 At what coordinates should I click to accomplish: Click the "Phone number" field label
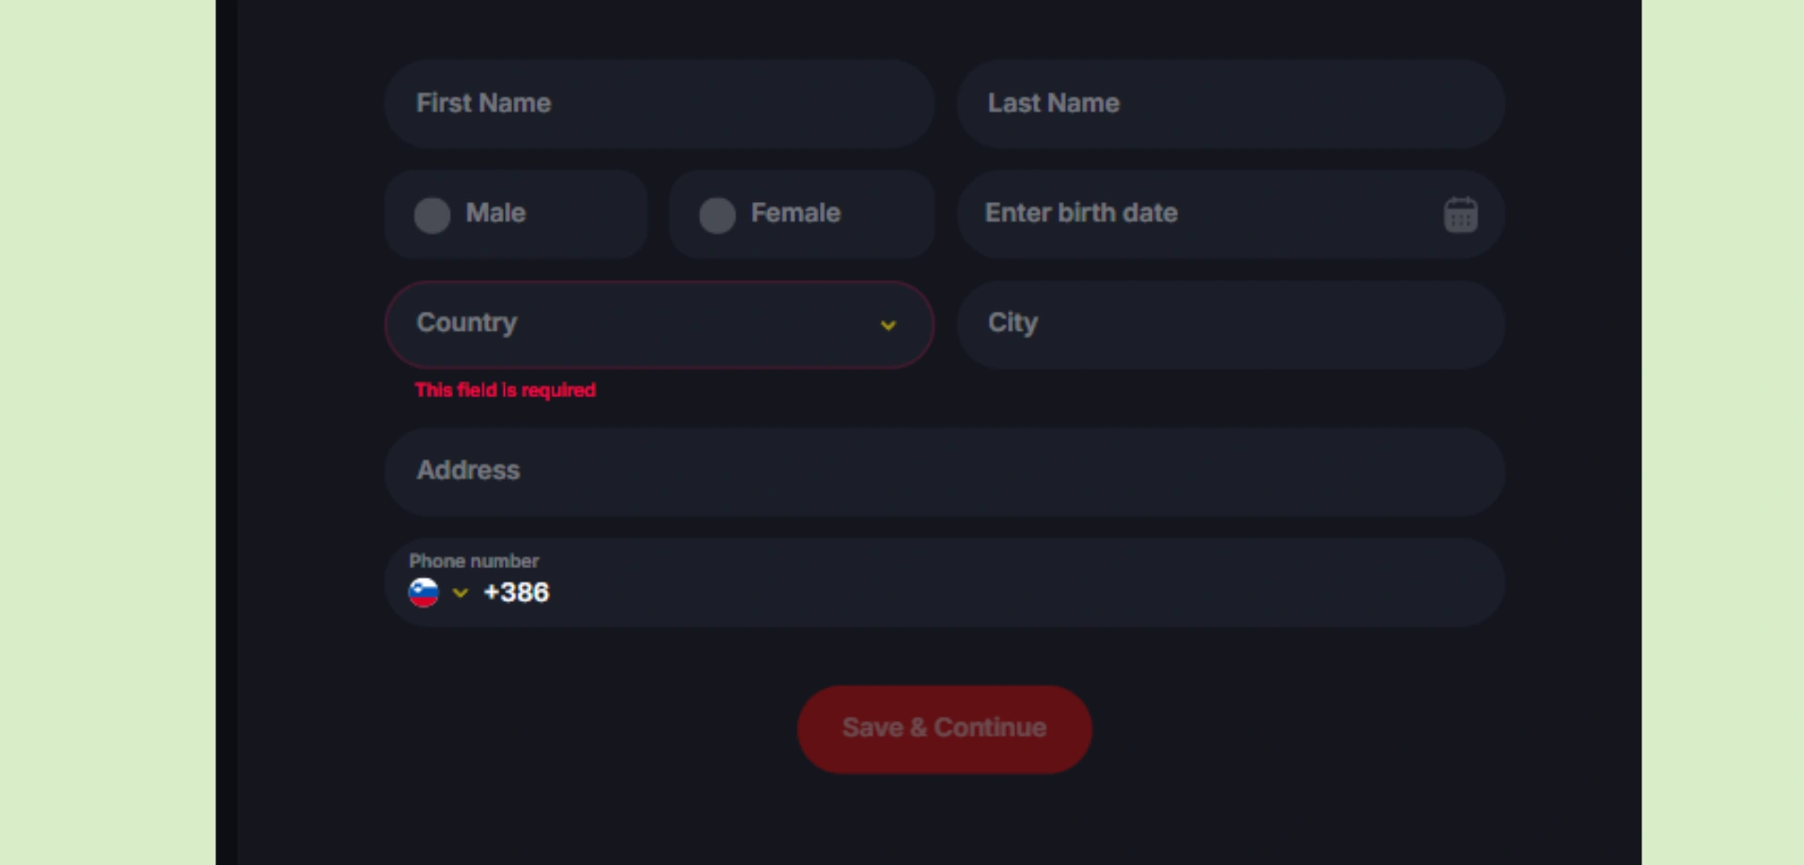474,561
